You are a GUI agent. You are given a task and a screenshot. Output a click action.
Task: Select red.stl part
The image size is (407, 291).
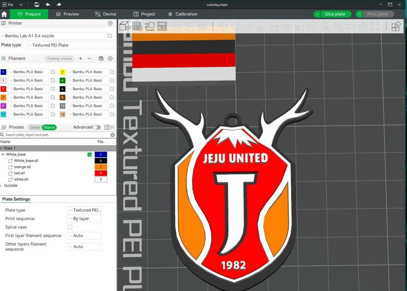pyautogui.click(x=19, y=173)
